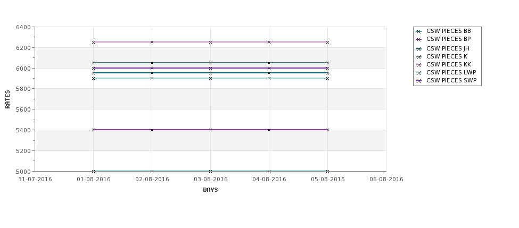Click the CSW PIECES KK legend marker
The height and width of the screenshot is (228, 519).
(419, 65)
